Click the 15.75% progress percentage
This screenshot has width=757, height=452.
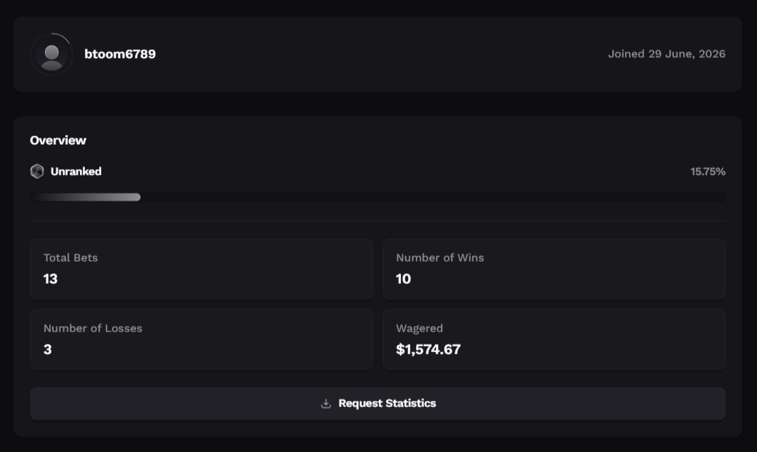coord(708,171)
